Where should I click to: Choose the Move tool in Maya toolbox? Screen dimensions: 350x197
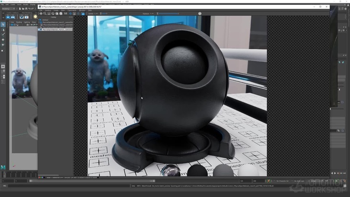point(3,40)
